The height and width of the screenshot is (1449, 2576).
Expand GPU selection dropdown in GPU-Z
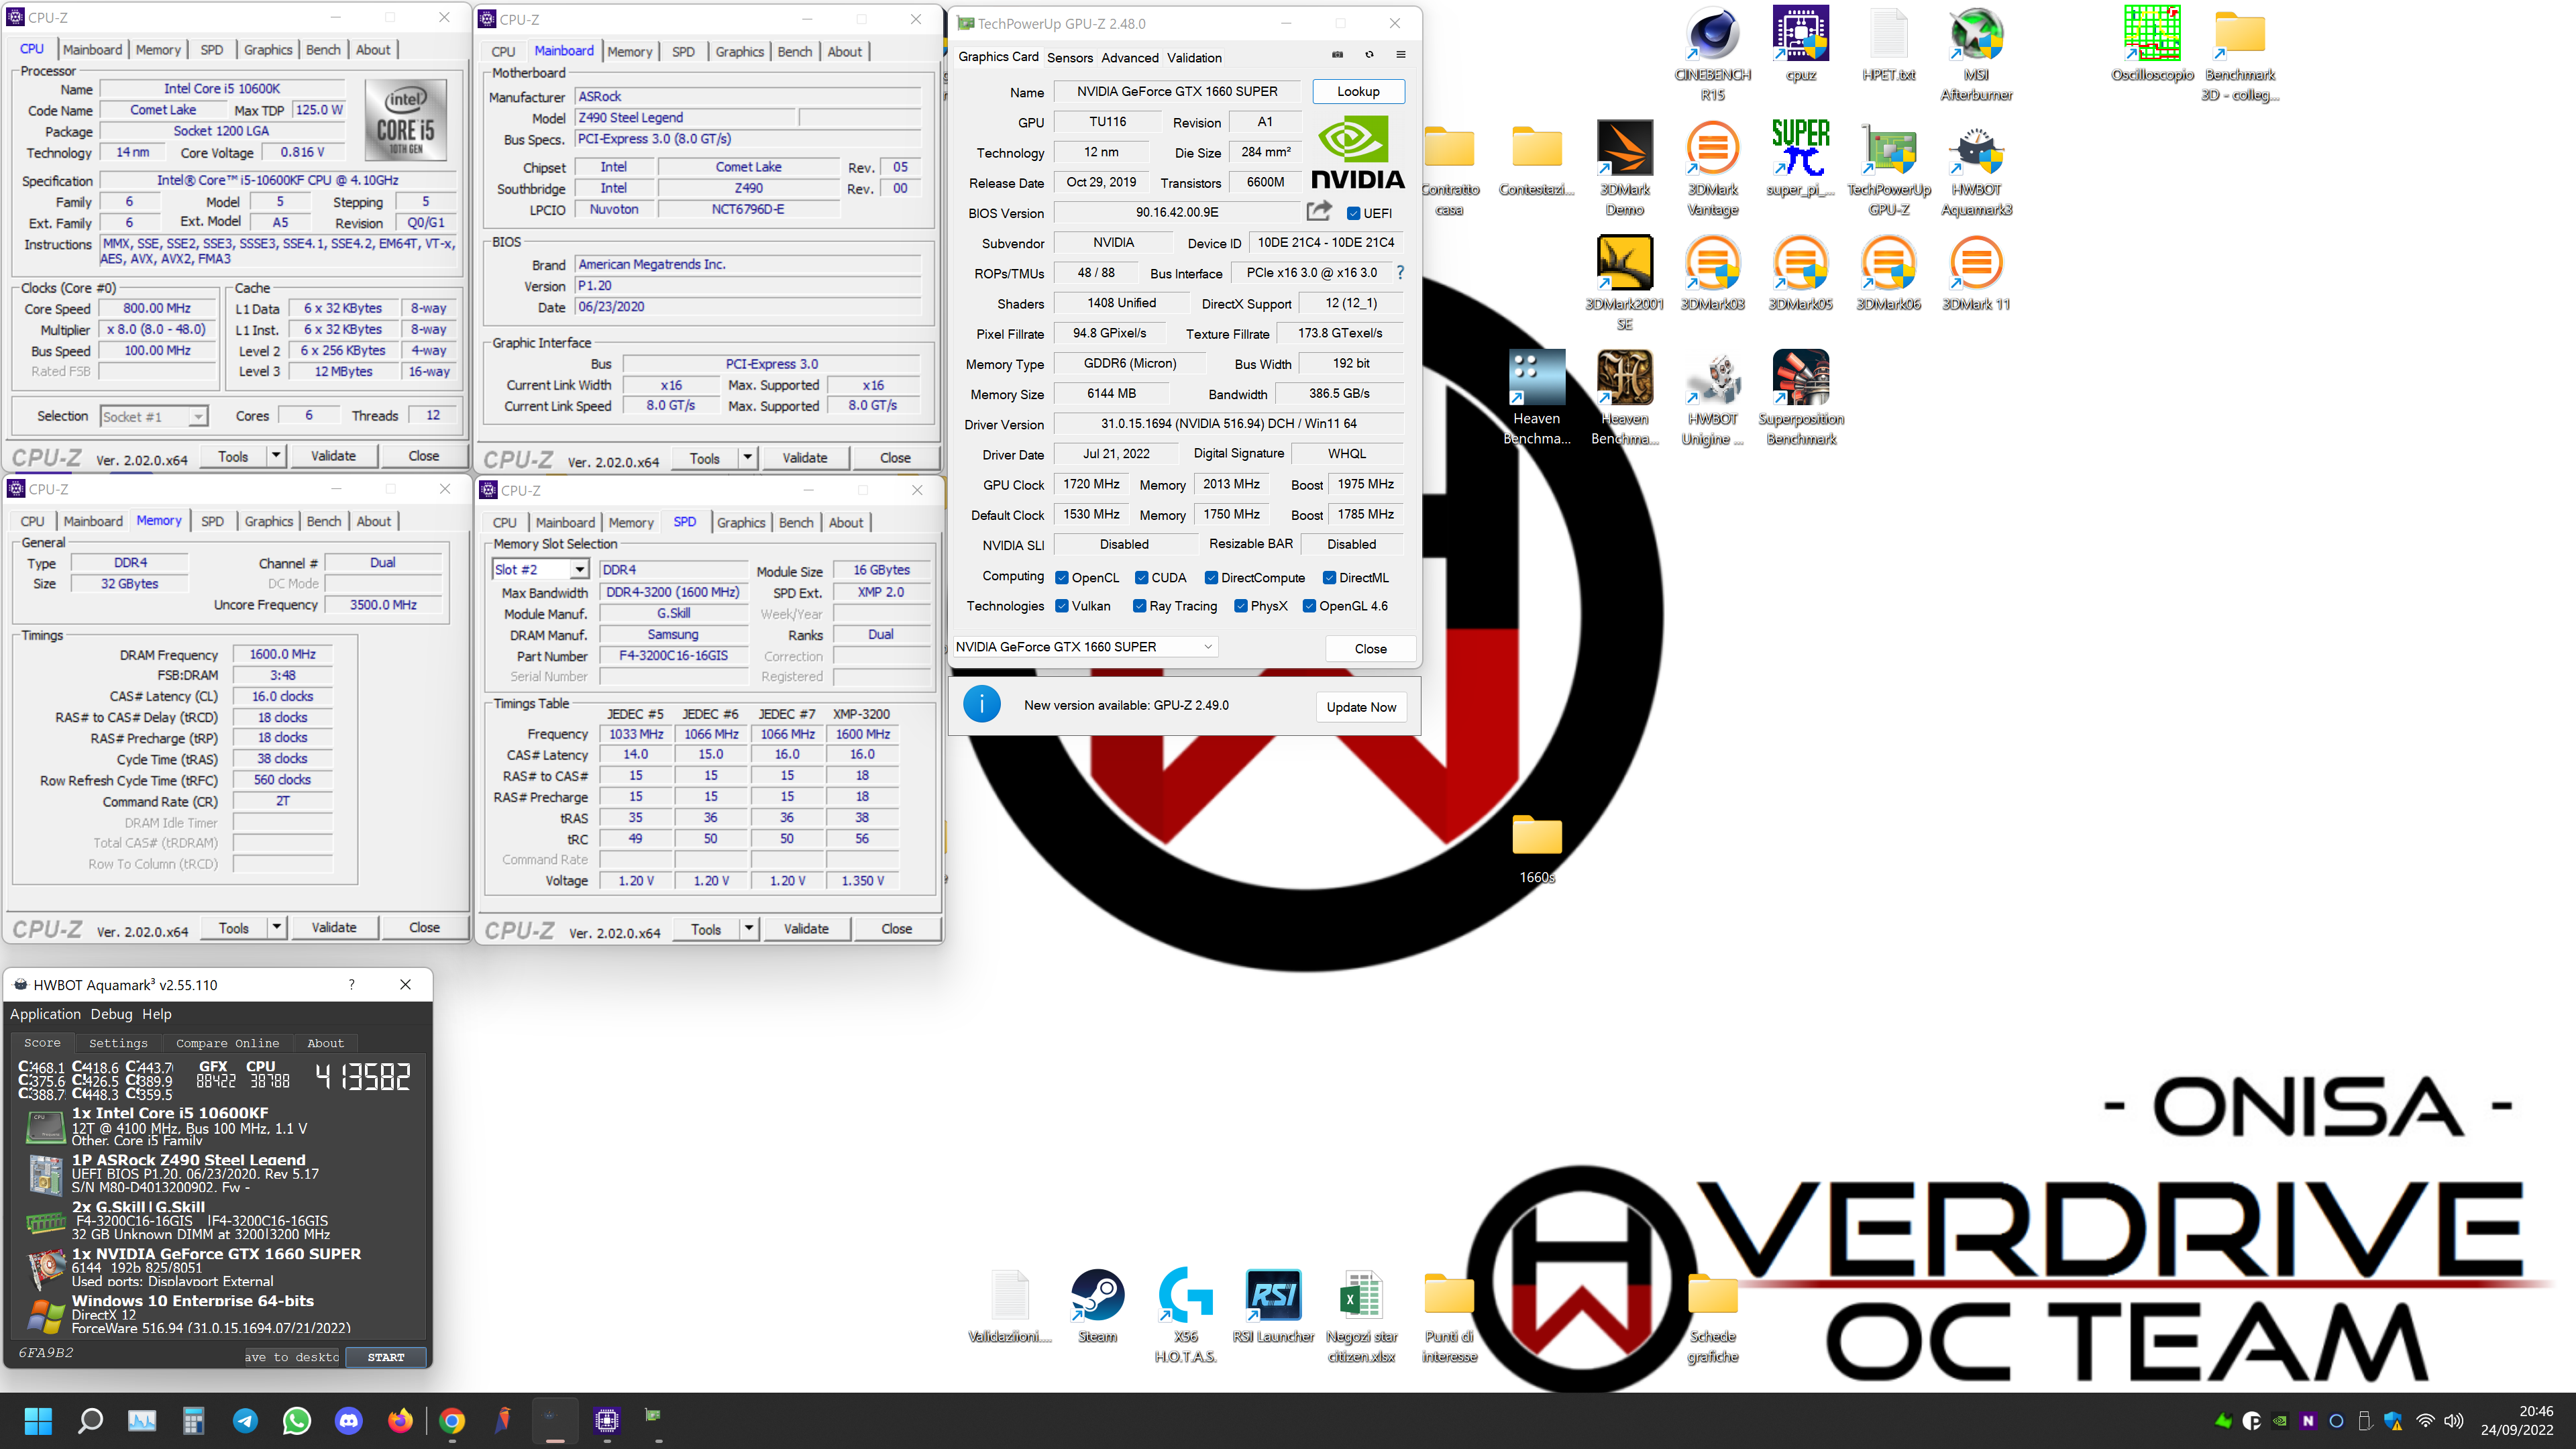pos(1208,646)
